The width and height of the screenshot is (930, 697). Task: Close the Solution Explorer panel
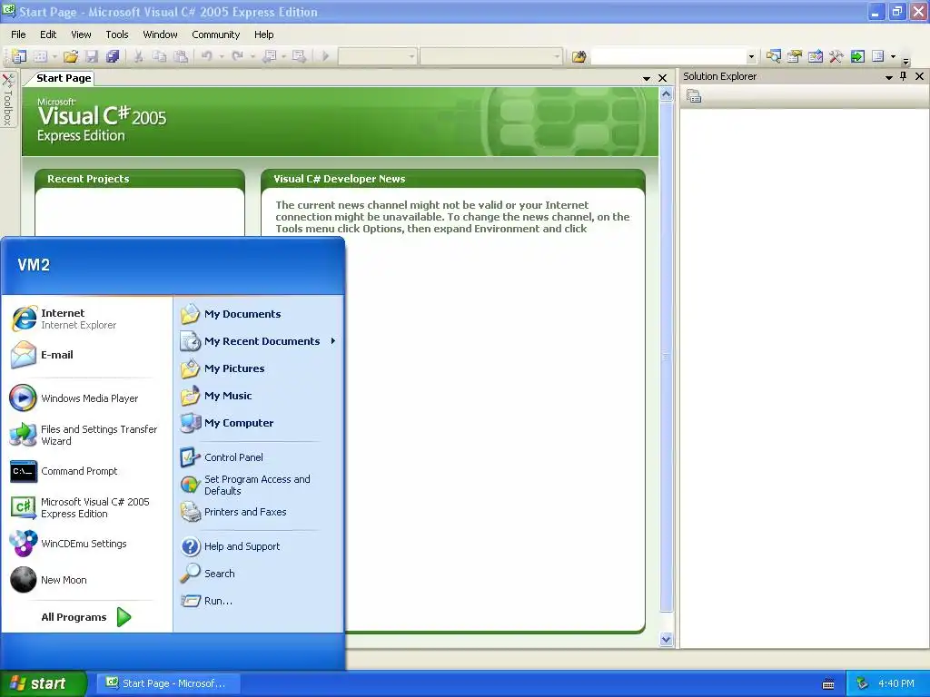click(x=919, y=76)
